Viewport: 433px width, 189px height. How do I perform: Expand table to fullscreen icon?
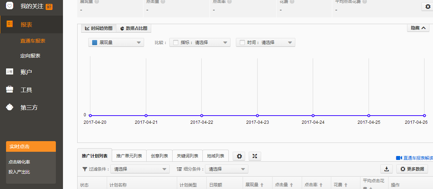click(x=255, y=156)
